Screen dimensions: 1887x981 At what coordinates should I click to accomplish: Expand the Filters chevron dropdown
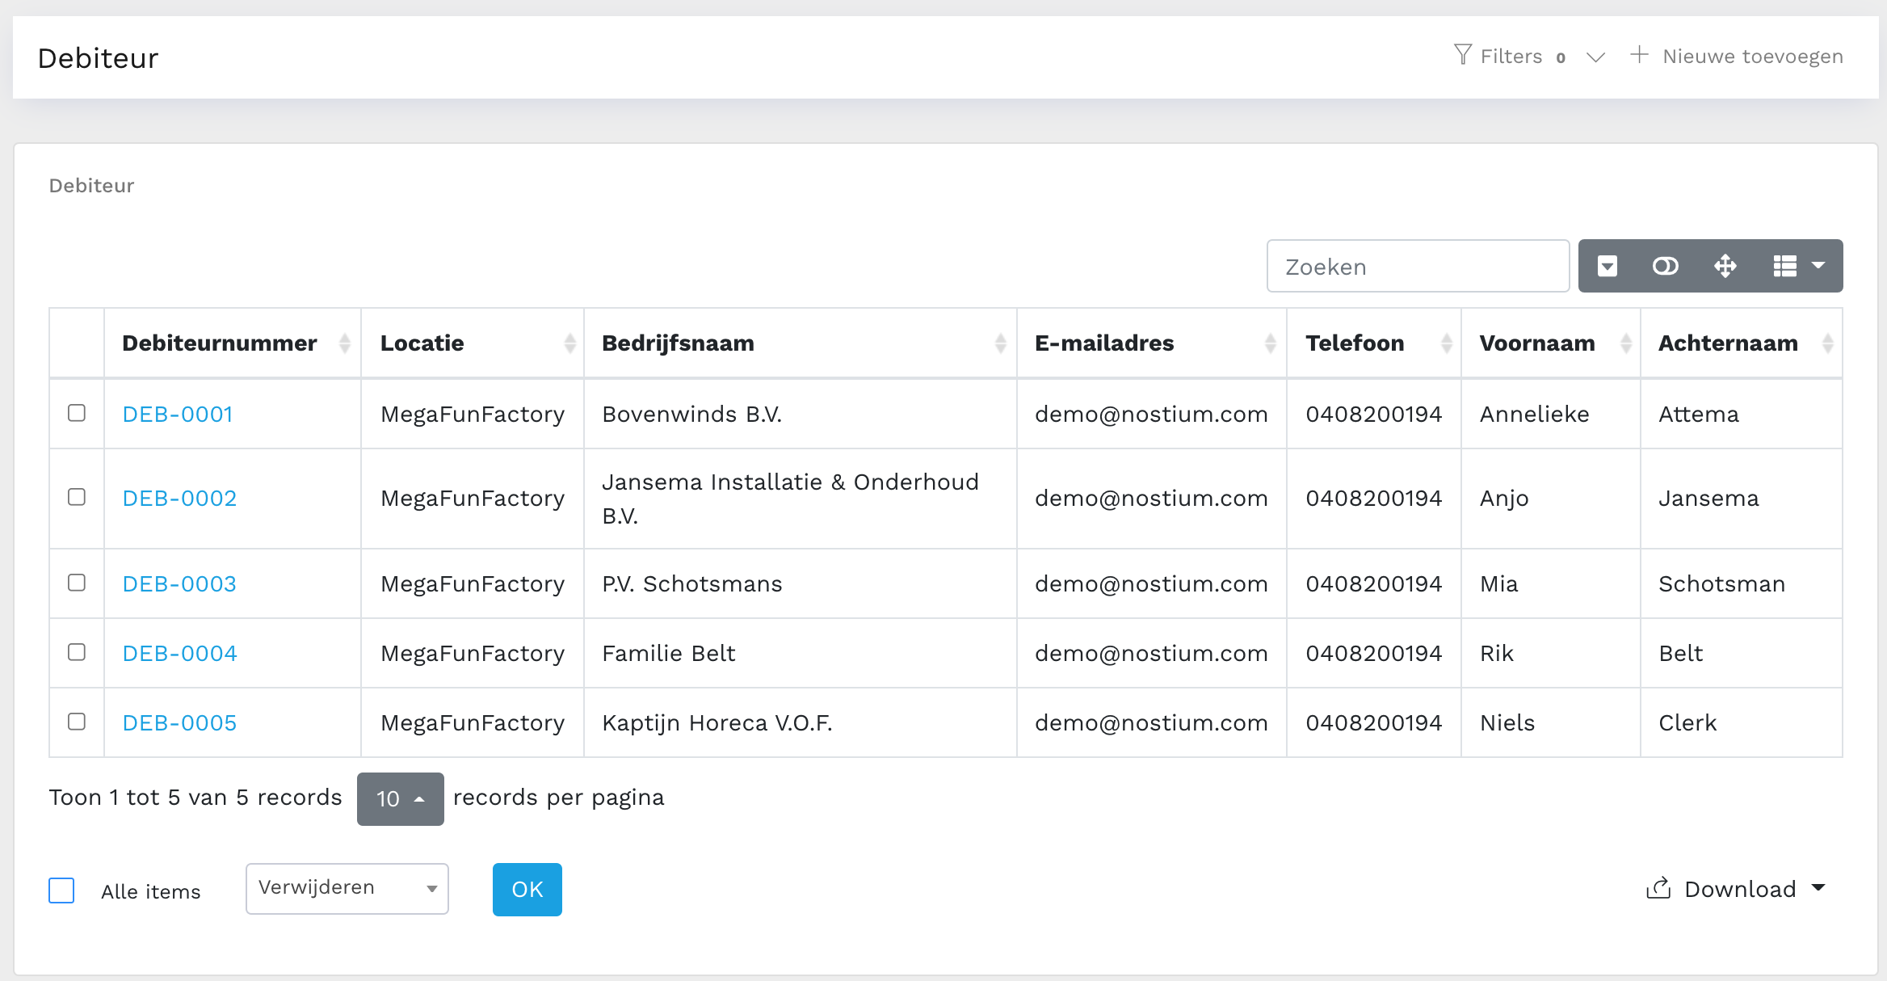pyautogui.click(x=1595, y=57)
